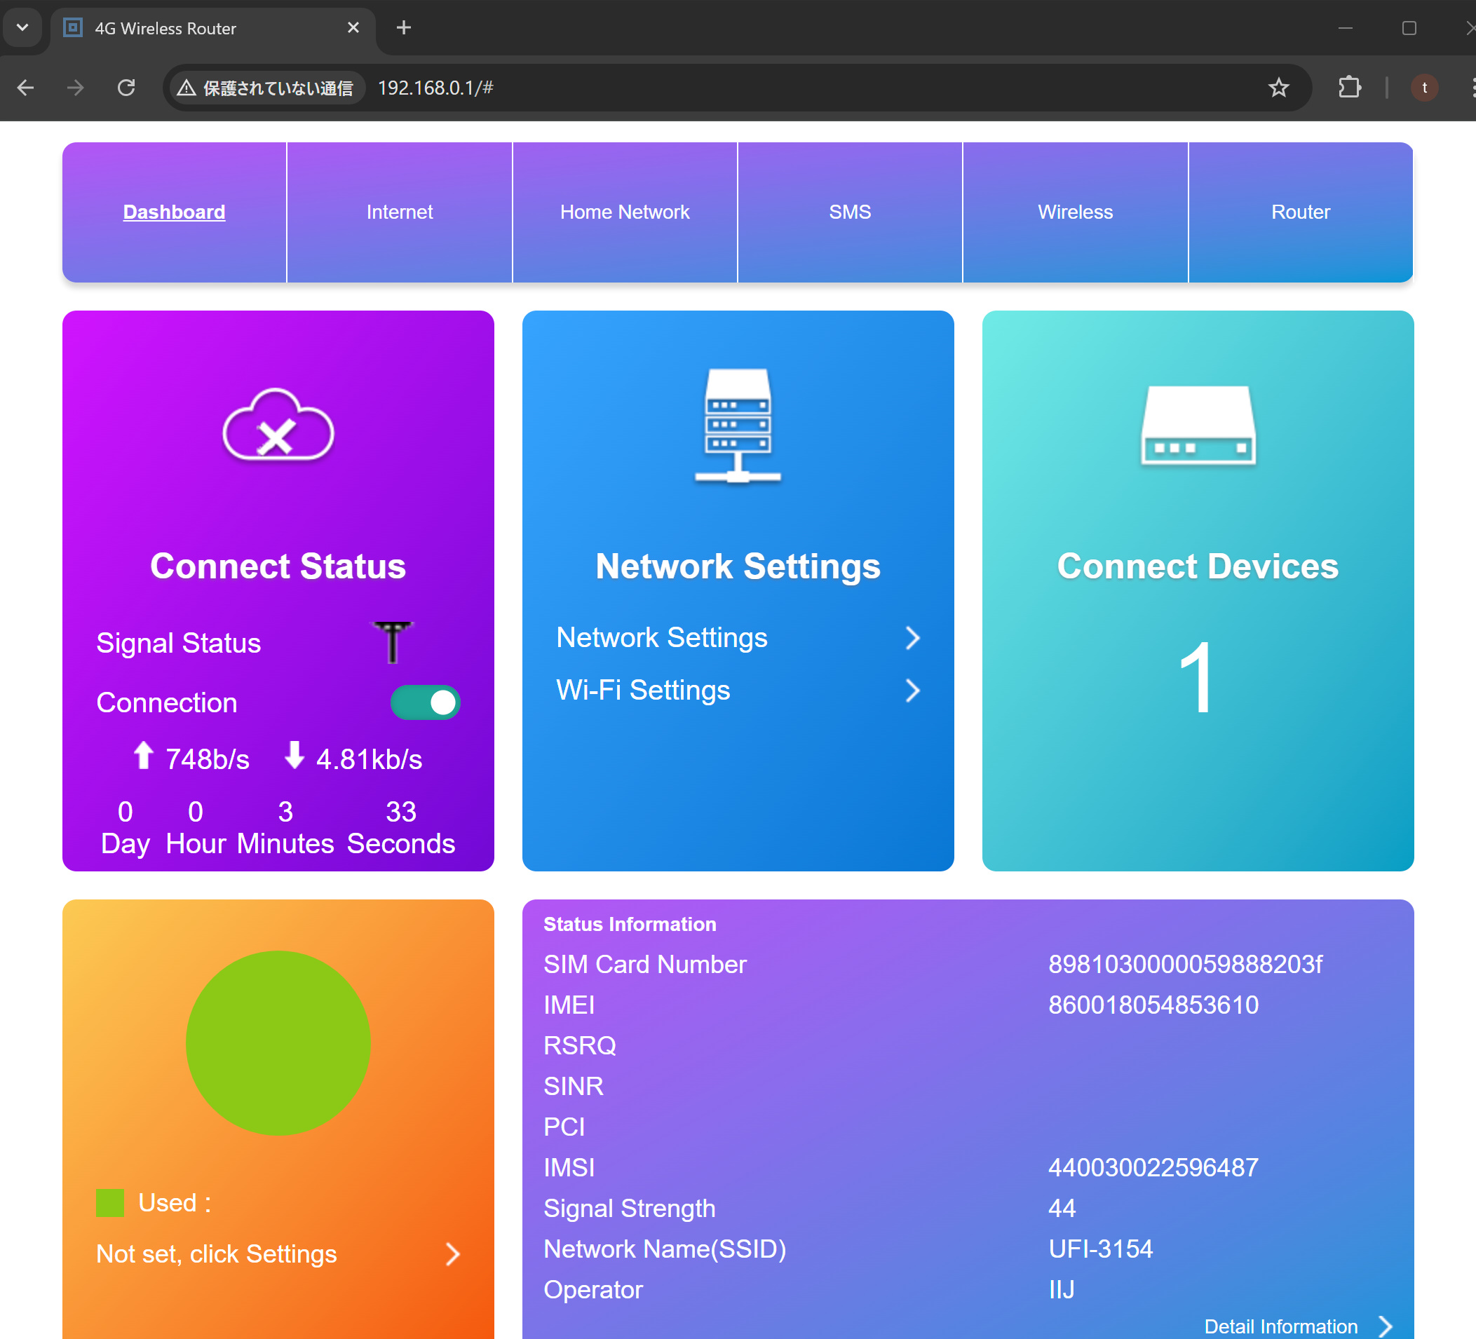Open the SMS tab

pyautogui.click(x=849, y=212)
